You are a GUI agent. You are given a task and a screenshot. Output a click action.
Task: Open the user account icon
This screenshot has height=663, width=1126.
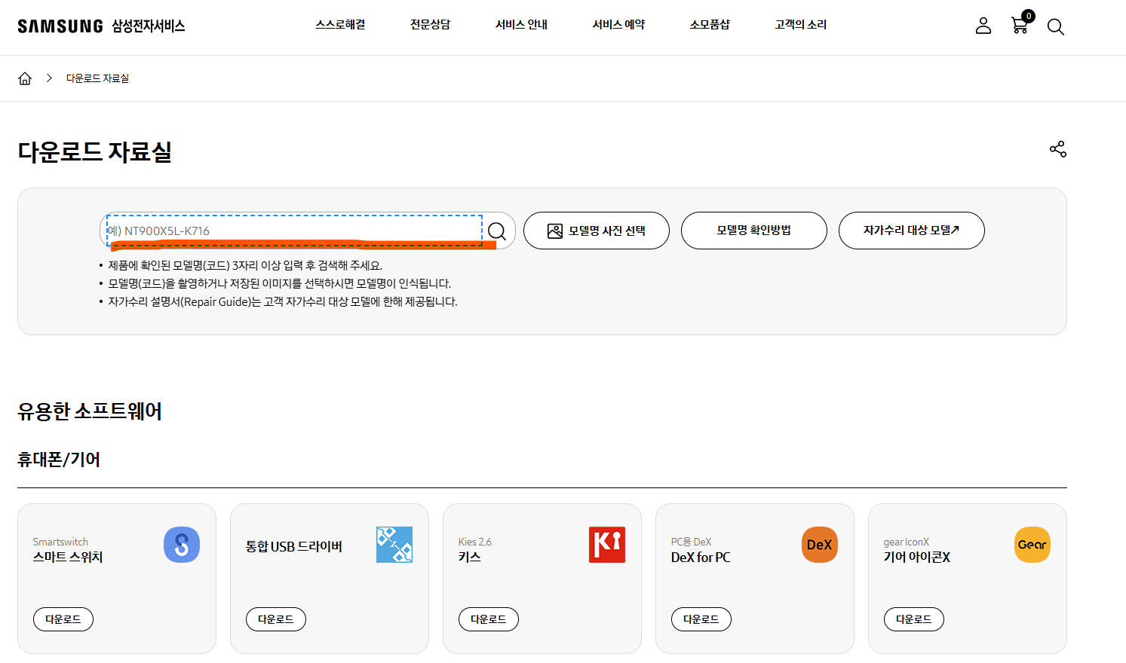(x=983, y=25)
